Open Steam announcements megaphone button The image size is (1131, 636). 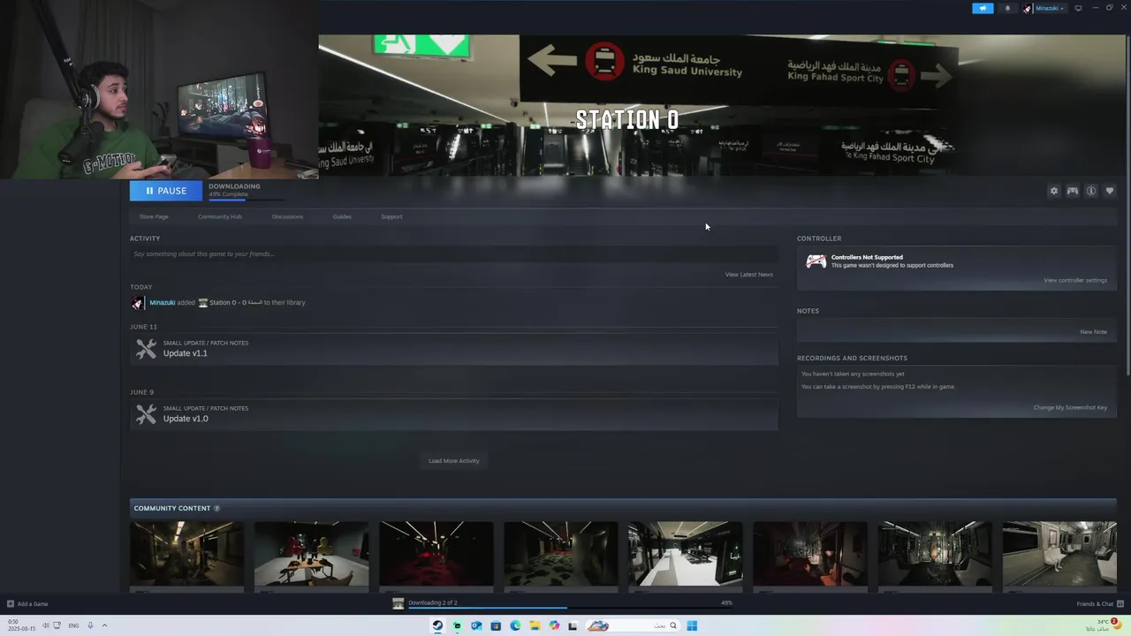(983, 8)
